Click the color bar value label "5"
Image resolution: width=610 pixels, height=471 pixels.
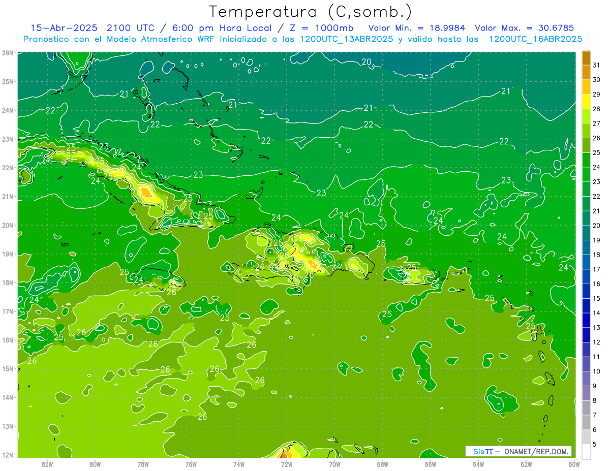[595, 444]
